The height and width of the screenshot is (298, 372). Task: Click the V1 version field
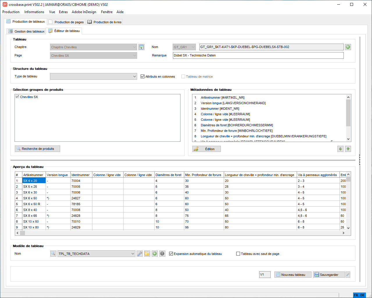tap(265, 274)
